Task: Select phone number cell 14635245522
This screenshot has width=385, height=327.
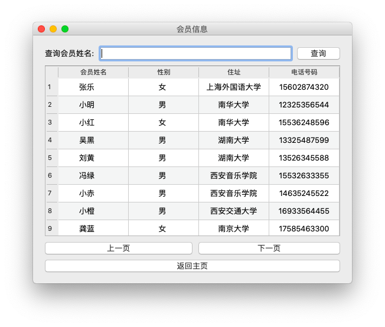Action: (x=304, y=194)
